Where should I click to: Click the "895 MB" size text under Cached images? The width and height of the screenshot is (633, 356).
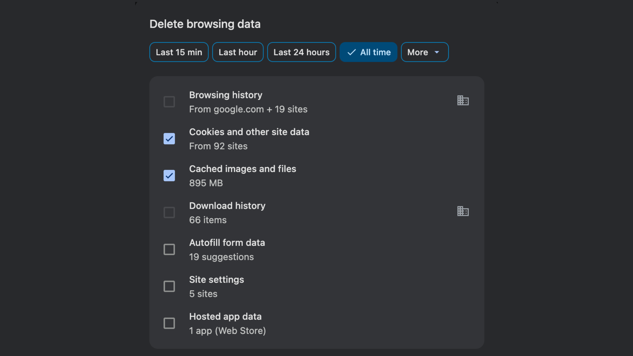tap(206, 183)
